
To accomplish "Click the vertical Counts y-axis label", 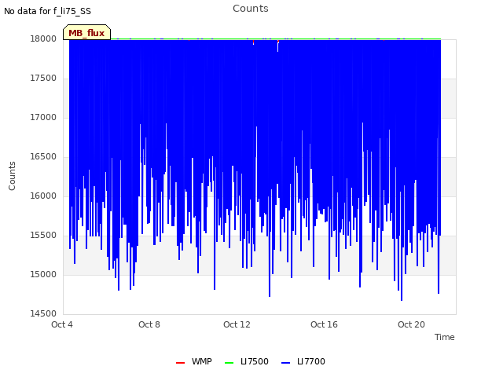I will [12, 176].
